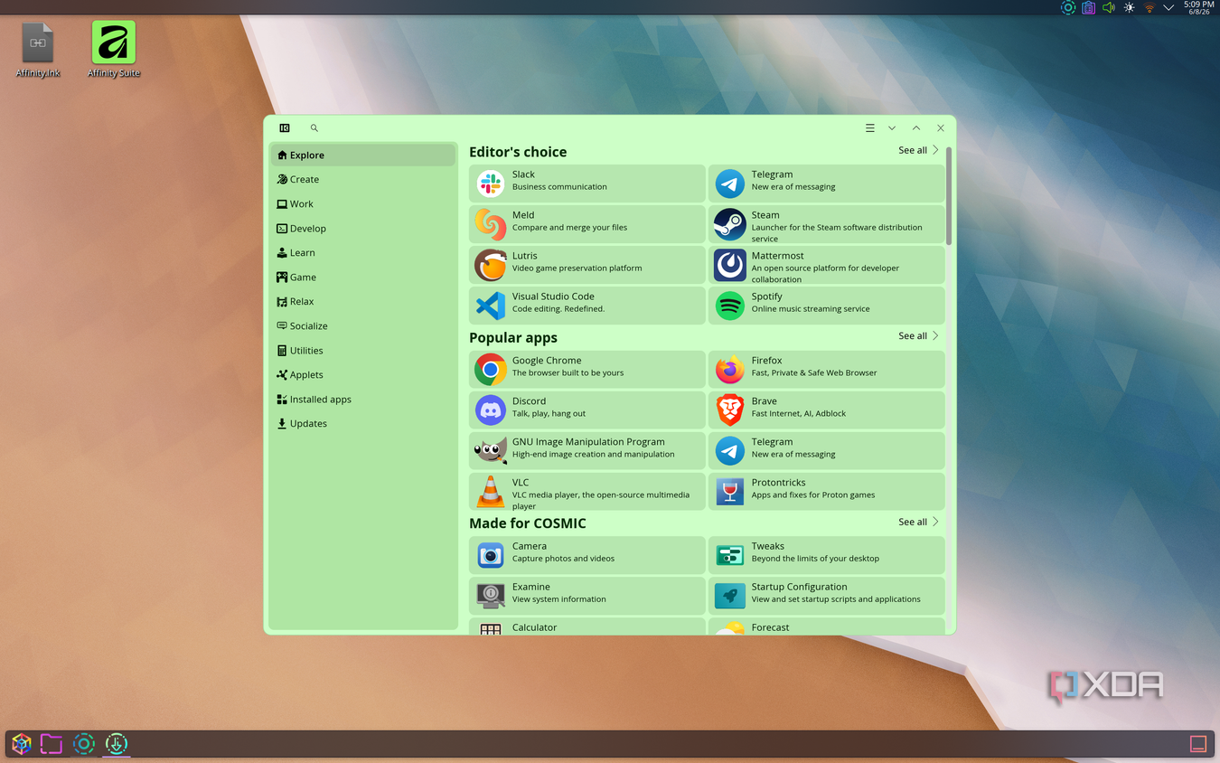Viewport: 1220px width, 763px height.
Task: Open Affinity Suite desktop shortcut
Action: (x=114, y=50)
